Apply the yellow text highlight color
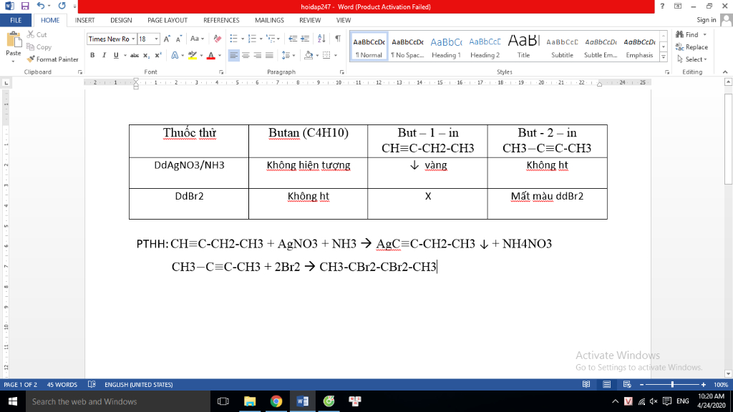 [193, 56]
